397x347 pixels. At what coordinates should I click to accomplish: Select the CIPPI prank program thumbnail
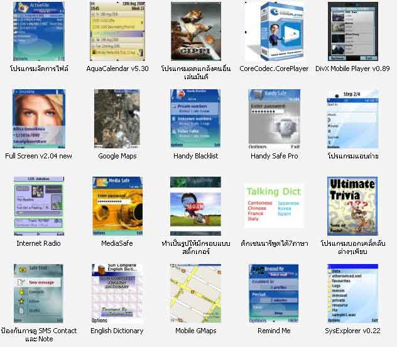(196, 31)
